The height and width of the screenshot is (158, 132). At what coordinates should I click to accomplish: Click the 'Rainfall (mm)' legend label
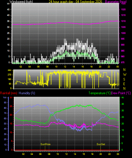click(x=8, y=93)
